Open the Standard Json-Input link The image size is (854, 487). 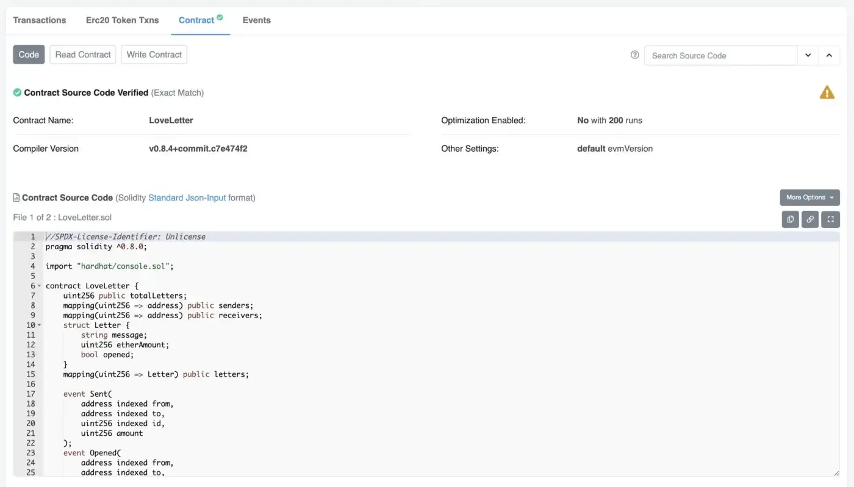(x=187, y=197)
